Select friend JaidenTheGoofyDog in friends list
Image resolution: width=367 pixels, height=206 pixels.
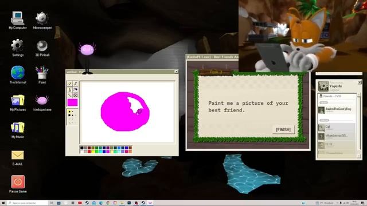336,110
